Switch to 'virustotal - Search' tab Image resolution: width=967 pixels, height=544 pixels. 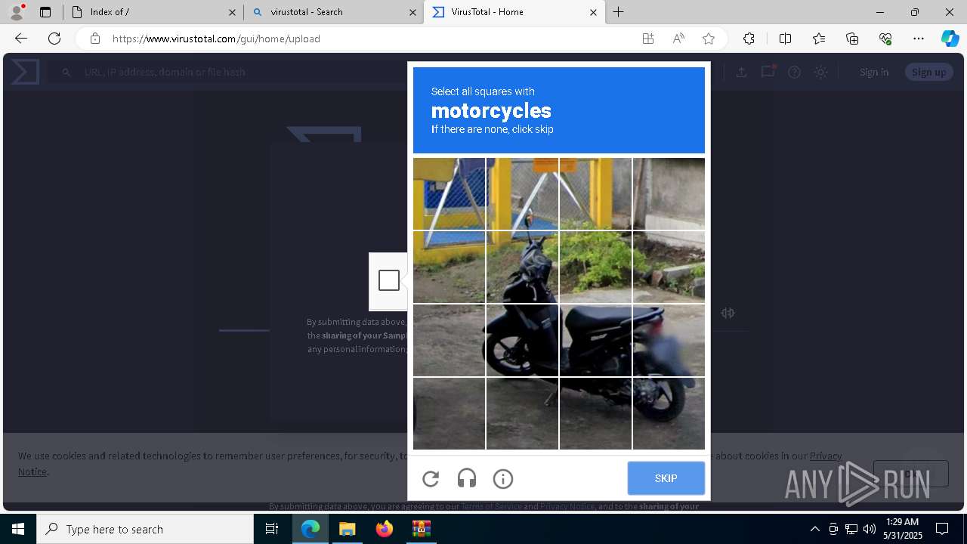(333, 12)
